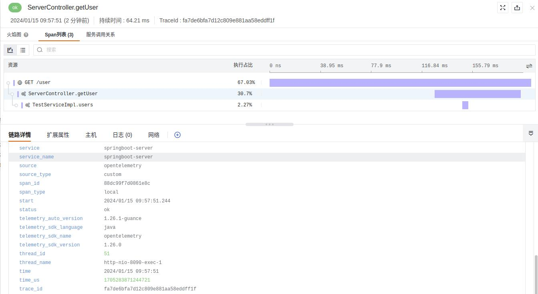The height and width of the screenshot is (294, 538).
Task: Collapse the GET /user tree node
Action: point(8,83)
